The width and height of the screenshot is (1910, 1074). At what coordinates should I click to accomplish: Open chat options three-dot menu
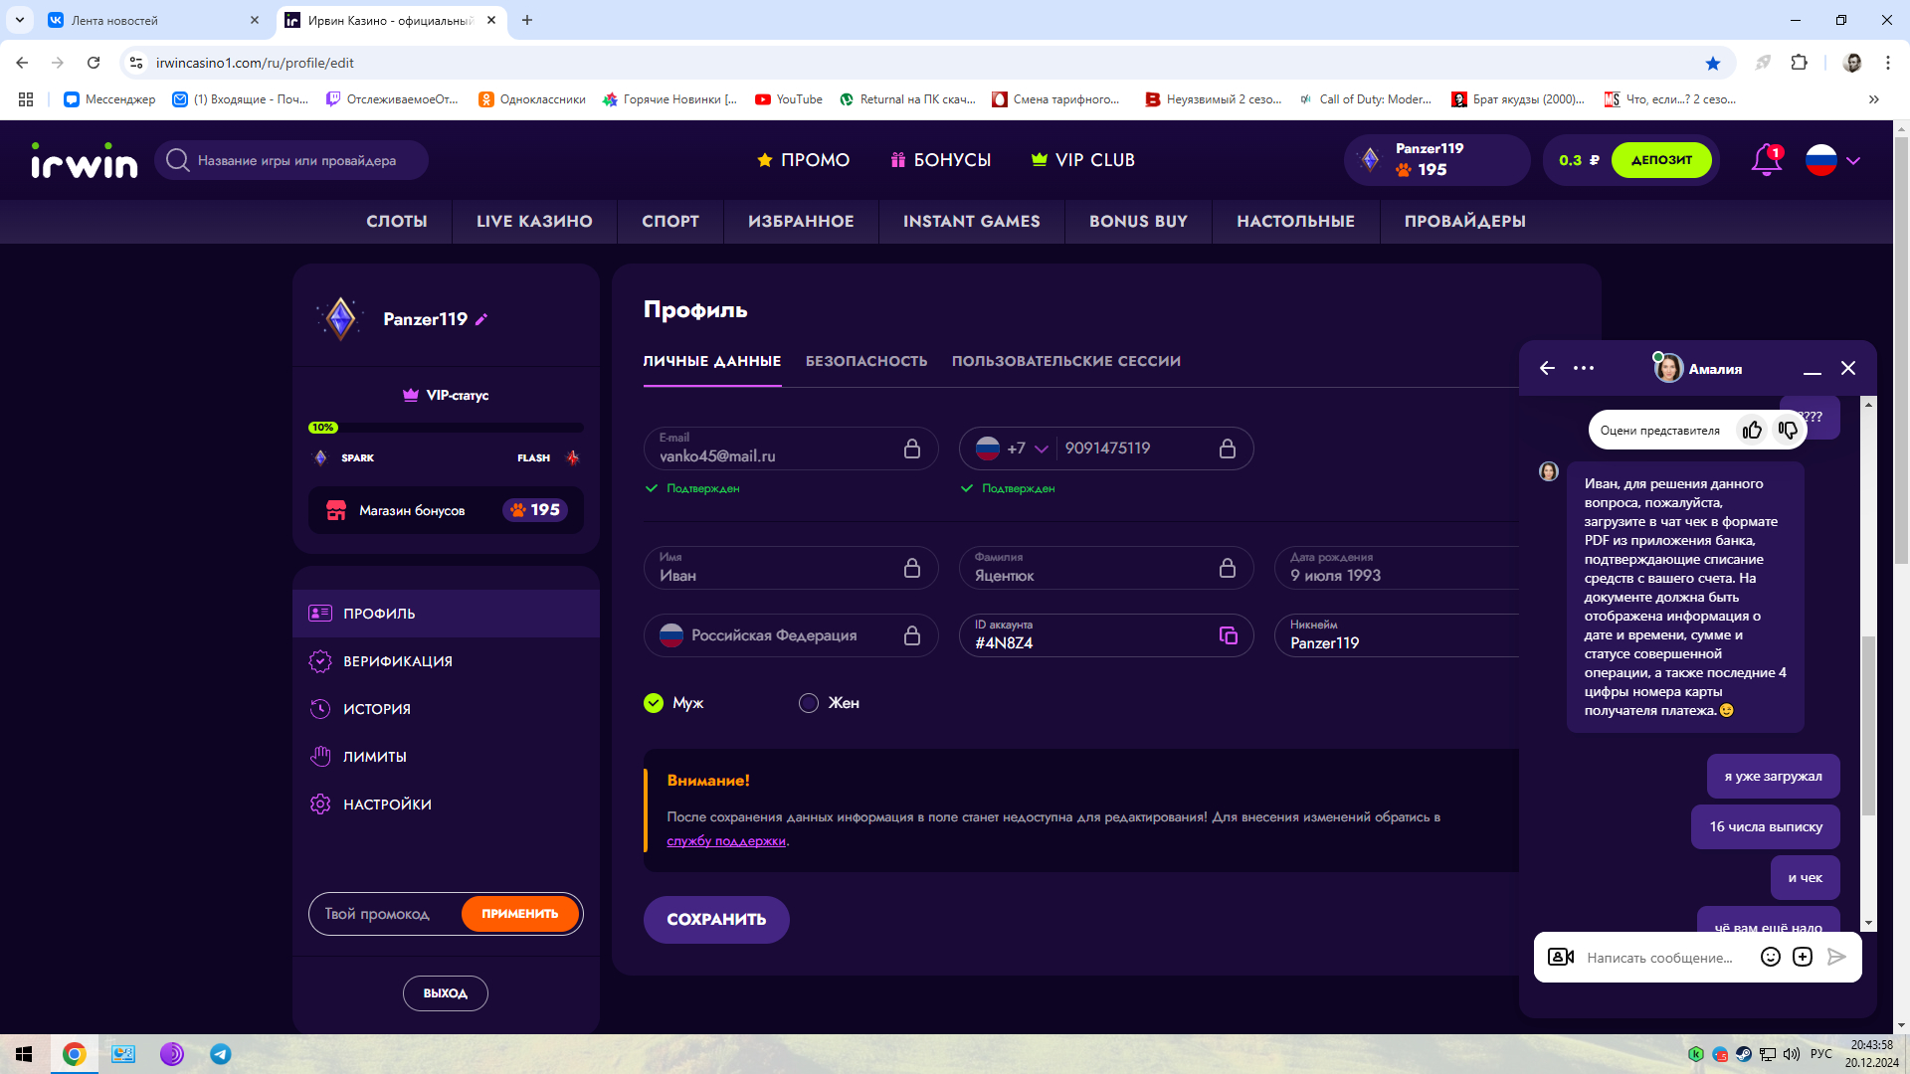click(x=1584, y=368)
